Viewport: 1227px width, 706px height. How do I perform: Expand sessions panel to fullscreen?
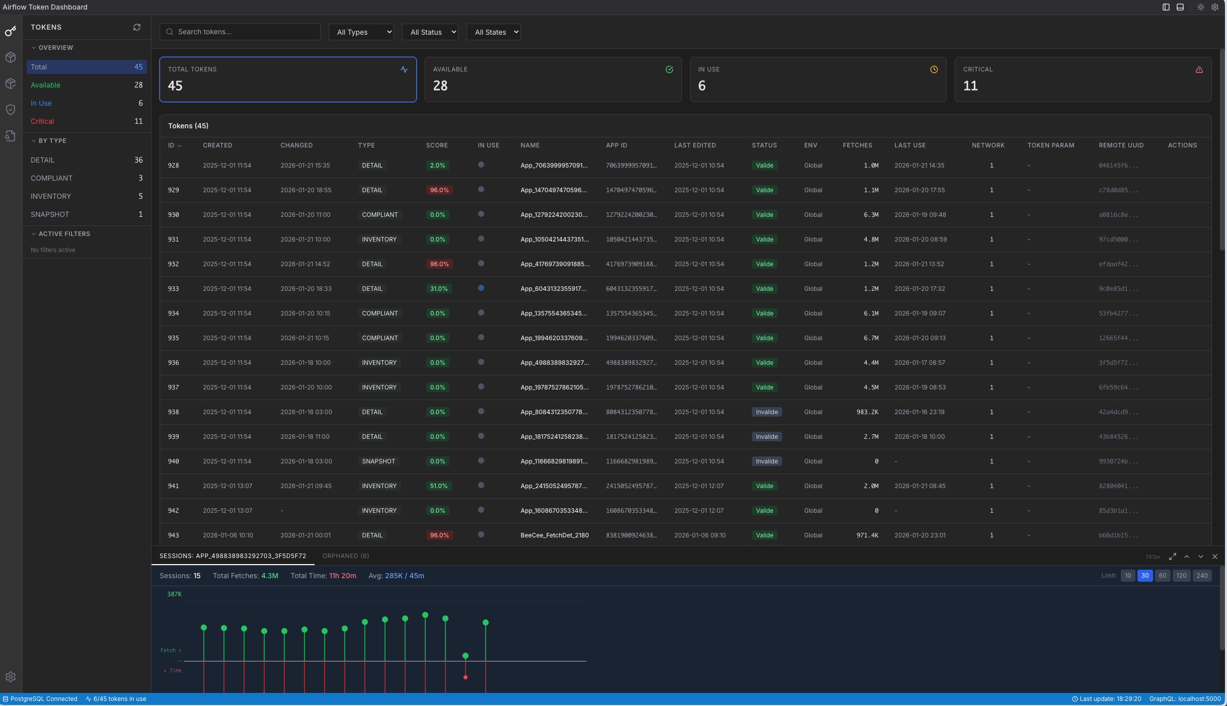click(x=1172, y=557)
